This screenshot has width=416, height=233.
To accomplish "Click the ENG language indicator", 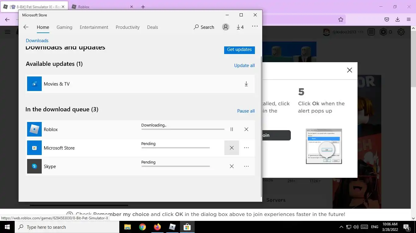I will [375, 227].
